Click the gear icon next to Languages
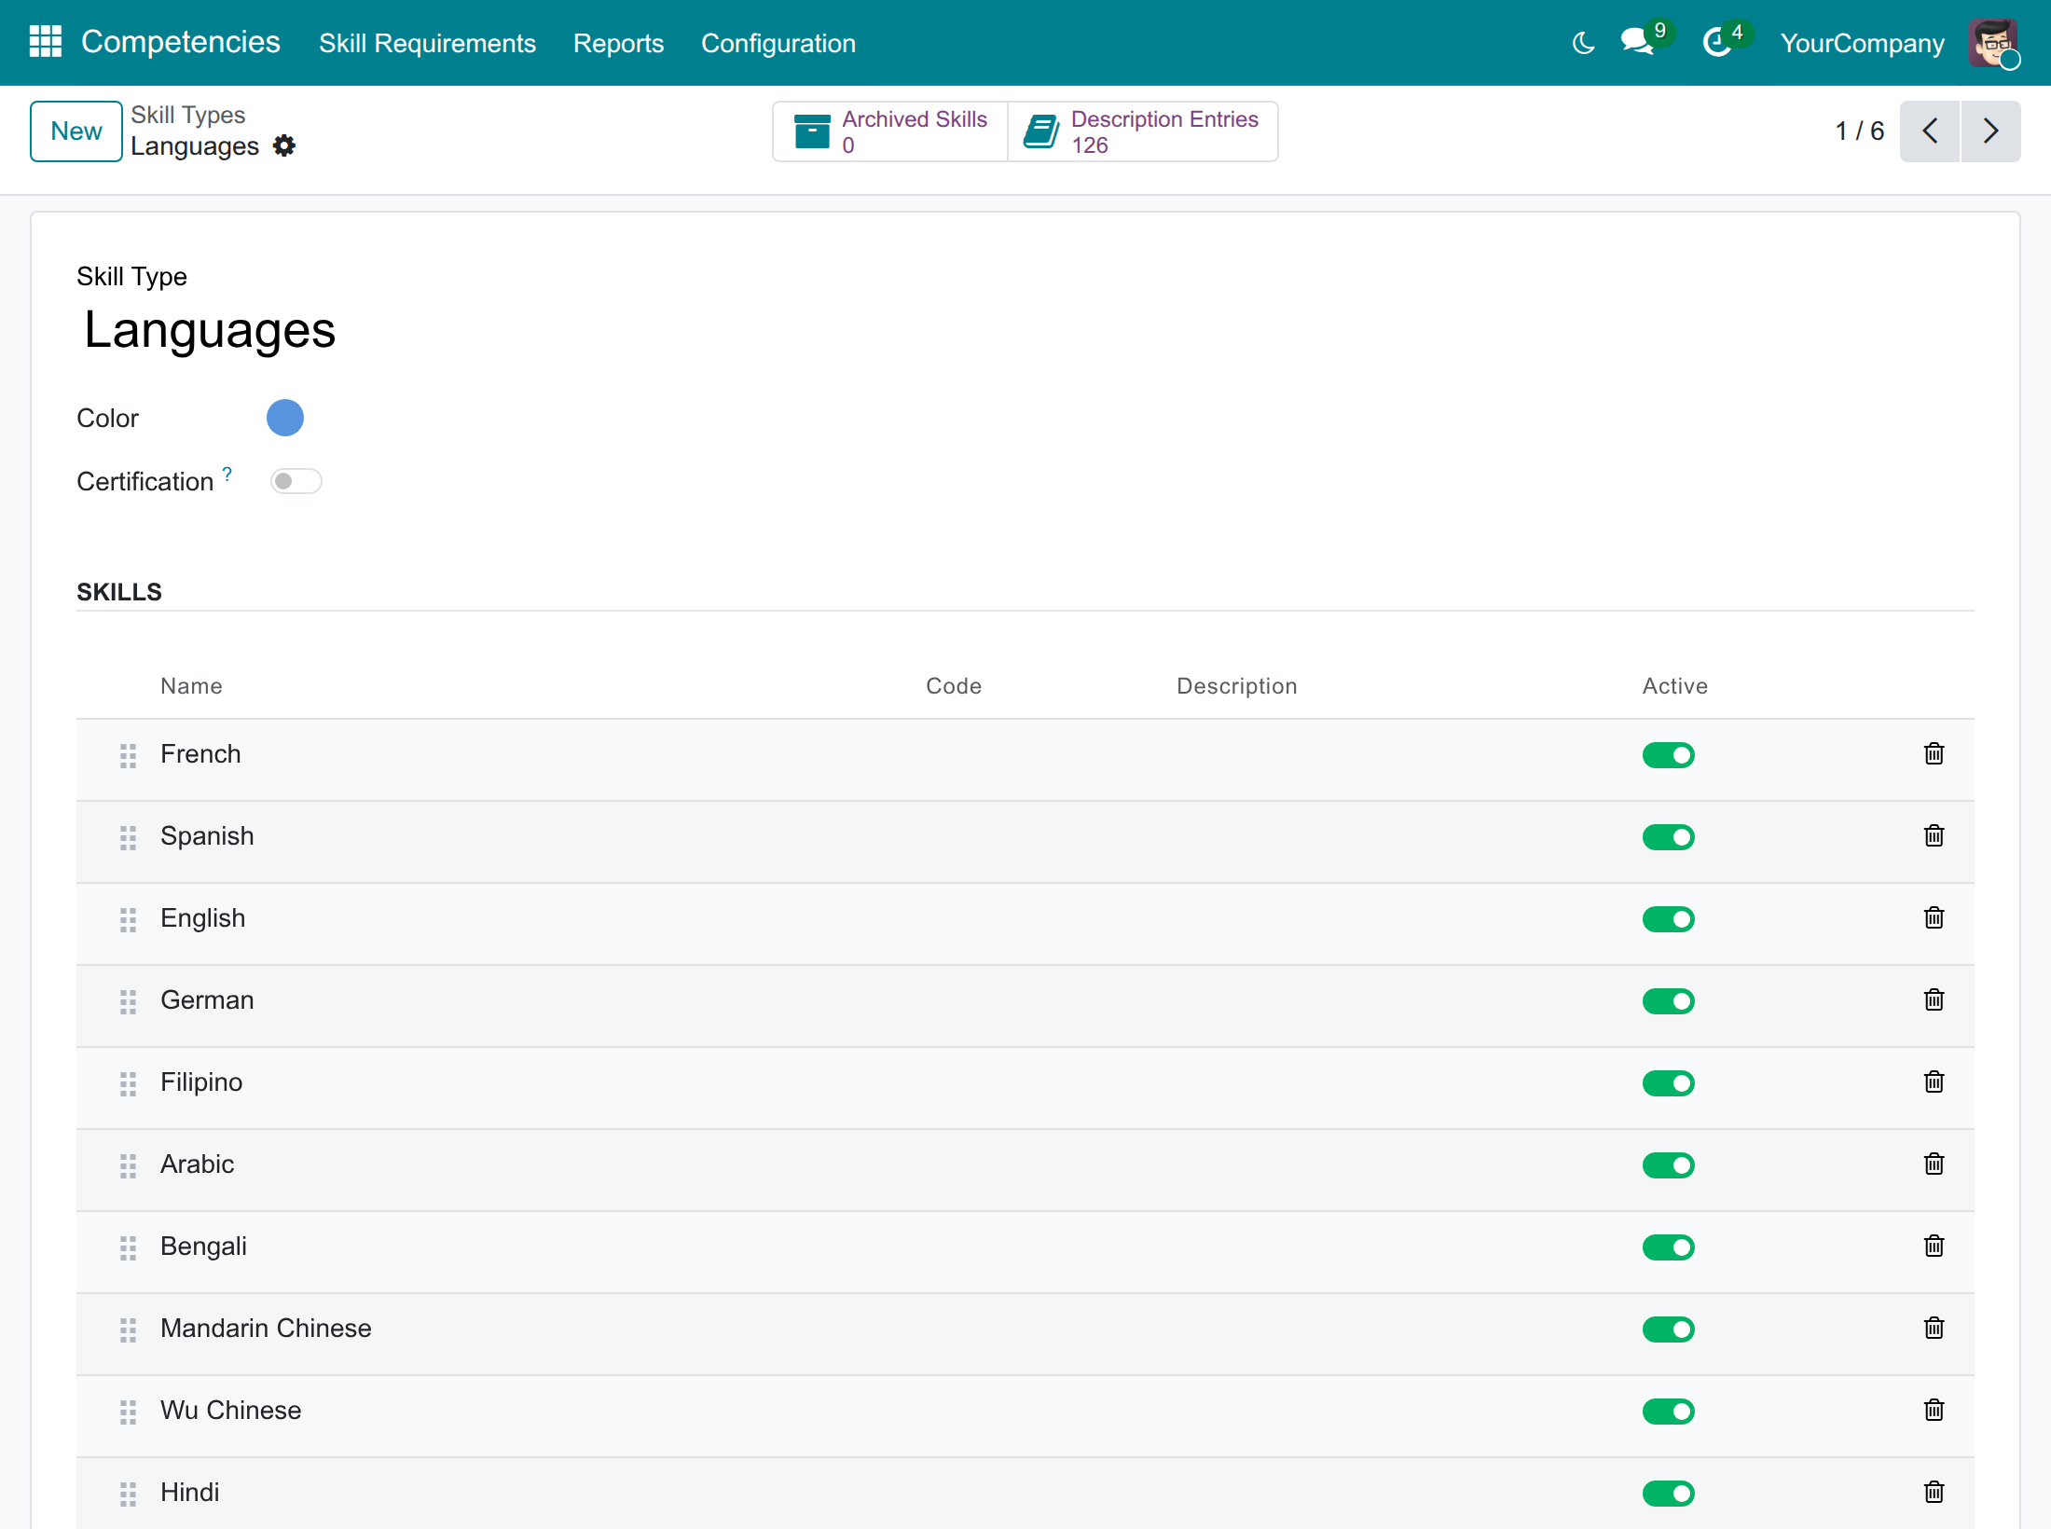 click(x=284, y=145)
